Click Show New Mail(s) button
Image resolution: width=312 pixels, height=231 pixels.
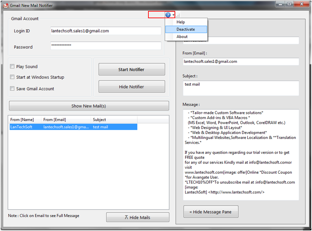[89, 106]
